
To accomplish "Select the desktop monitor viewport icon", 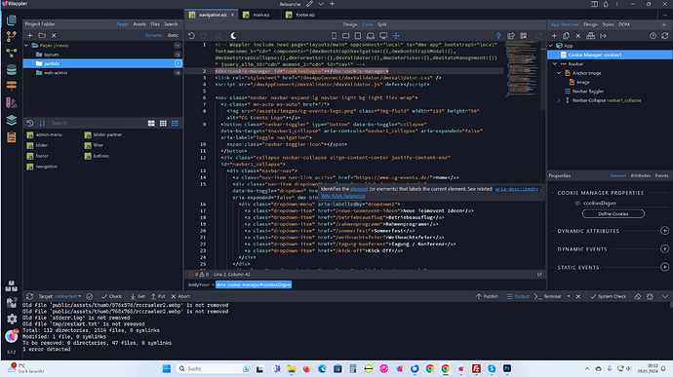I will (383, 36).
